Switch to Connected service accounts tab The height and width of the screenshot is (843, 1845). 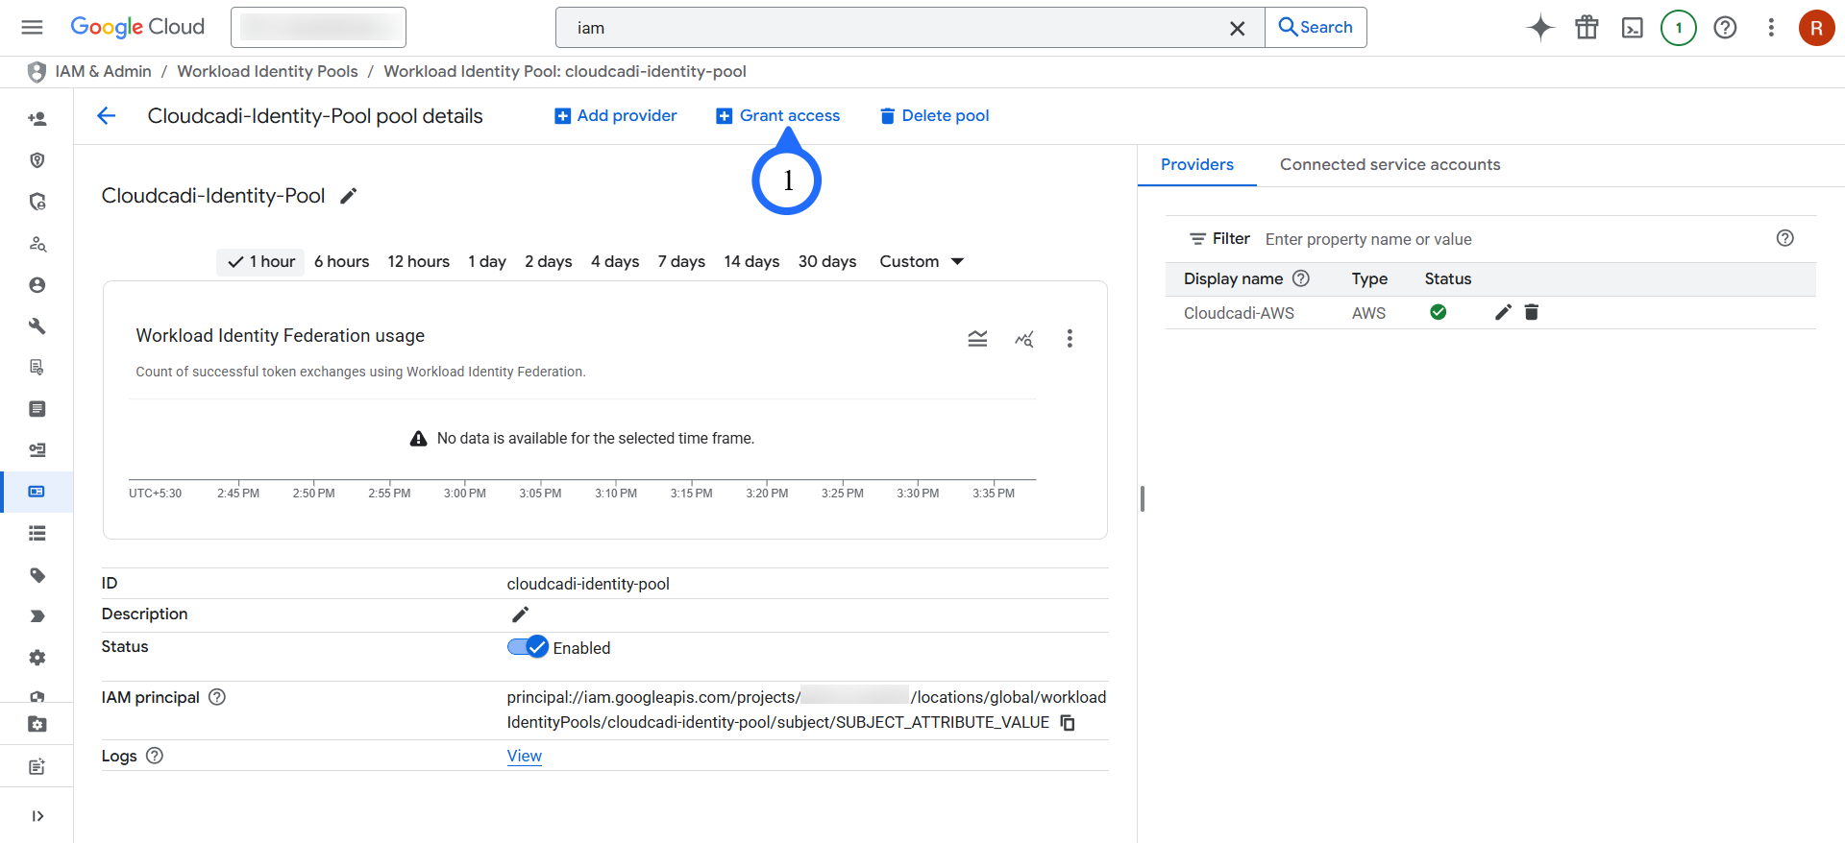point(1390,165)
